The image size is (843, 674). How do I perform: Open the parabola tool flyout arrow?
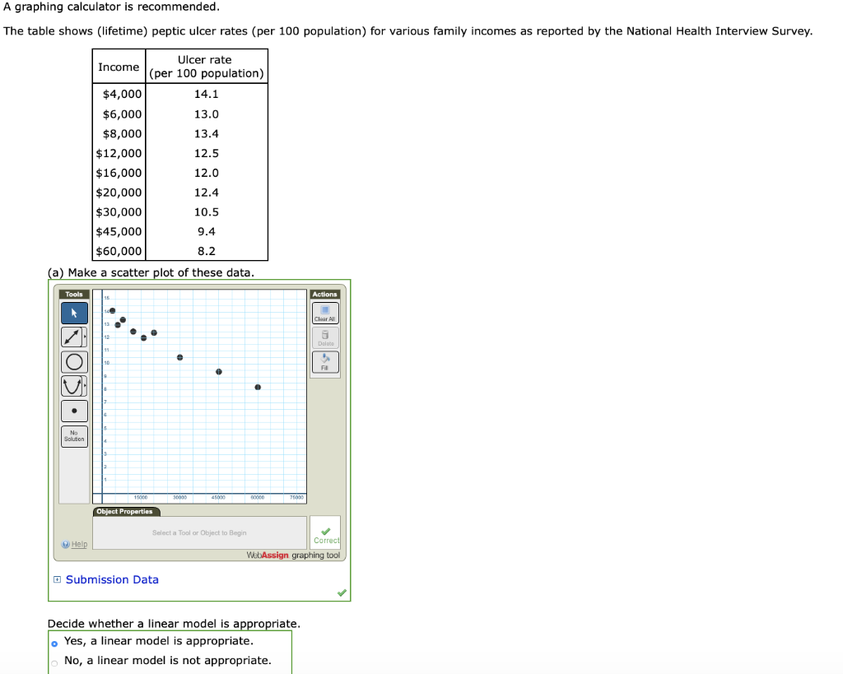[85, 386]
